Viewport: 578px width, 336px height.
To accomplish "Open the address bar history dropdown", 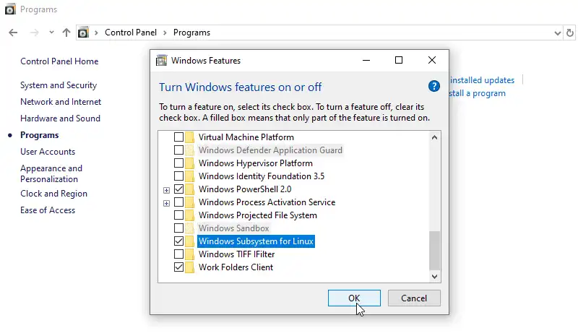I will click(x=557, y=33).
